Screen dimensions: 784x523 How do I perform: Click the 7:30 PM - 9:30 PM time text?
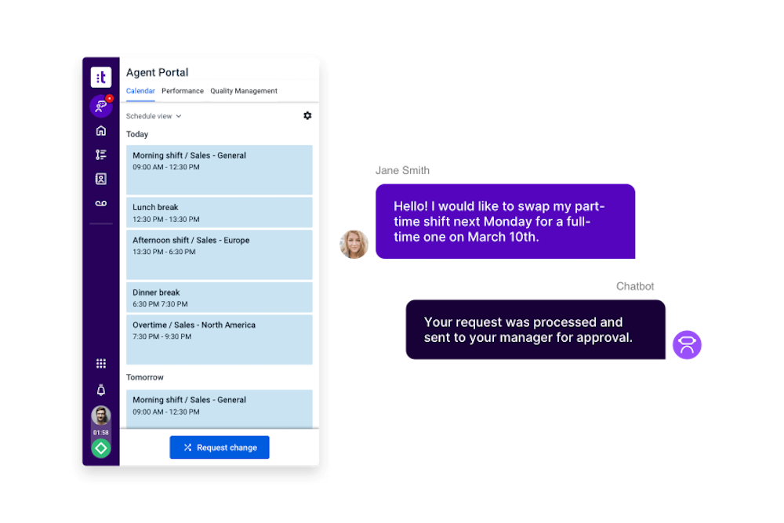162,337
